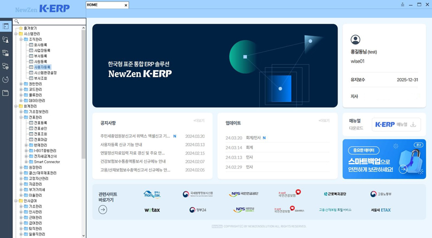Viewport: 432px width, 238px height.
Task: Click the magnifier search icon above menu tree
Action: click(17, 22)
